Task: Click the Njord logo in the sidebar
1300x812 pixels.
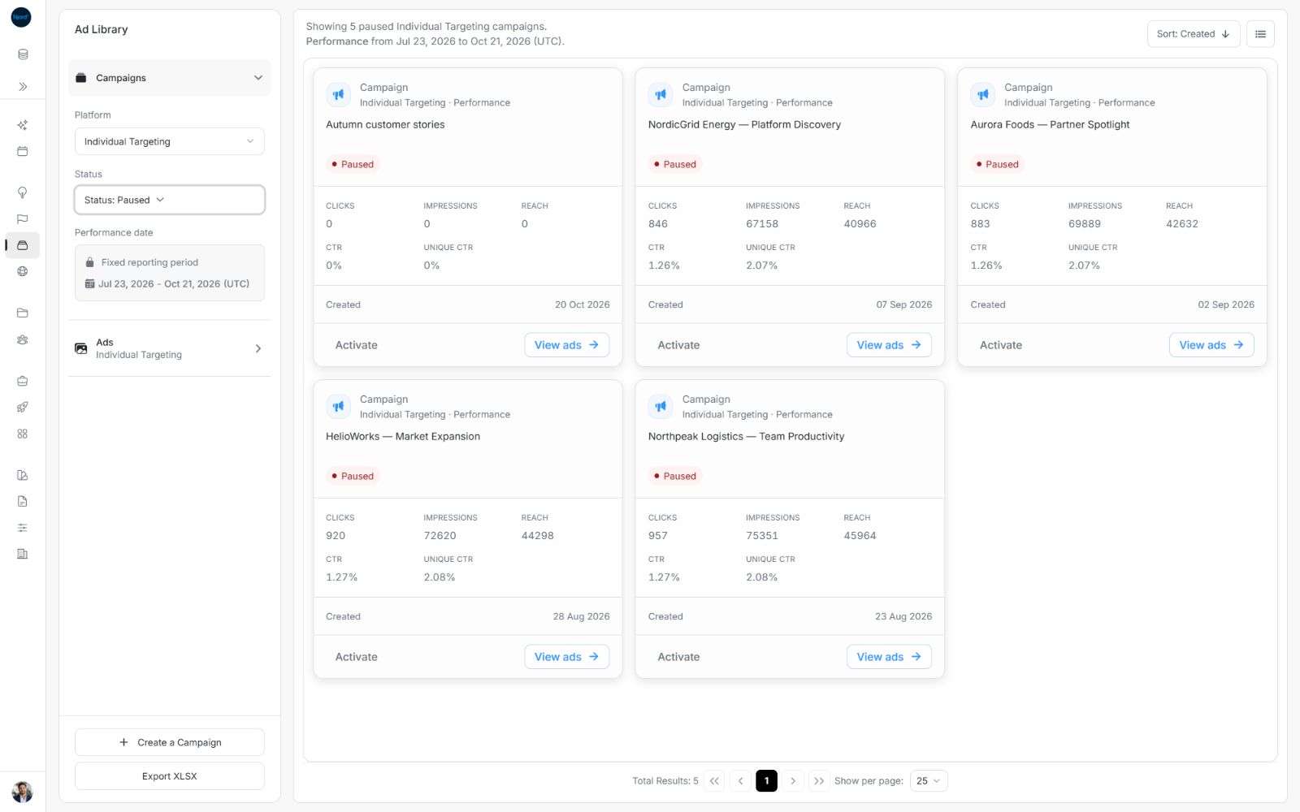Action: pos(21,16)
